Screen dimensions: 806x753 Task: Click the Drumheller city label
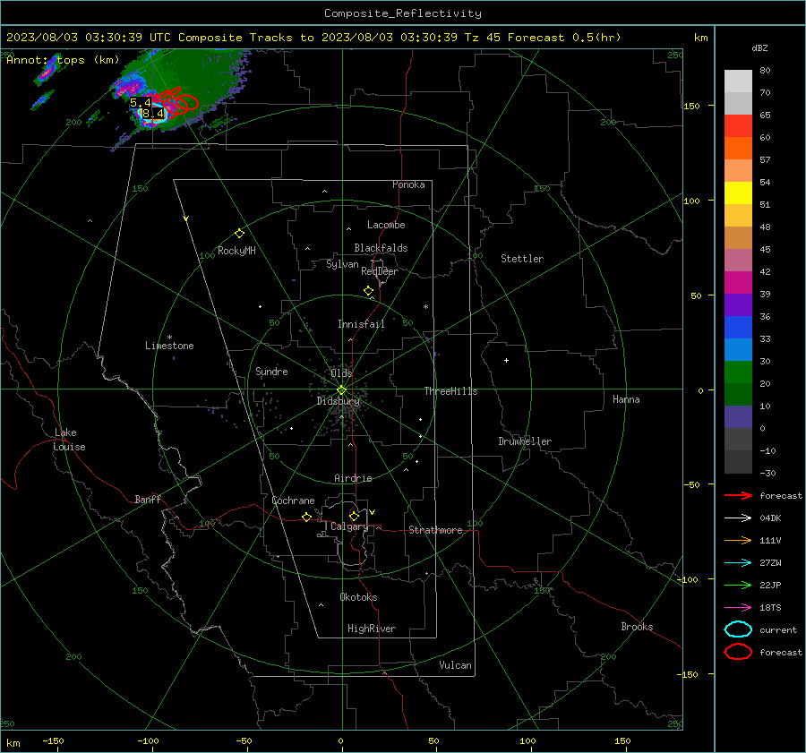click(x=525, y=441)
